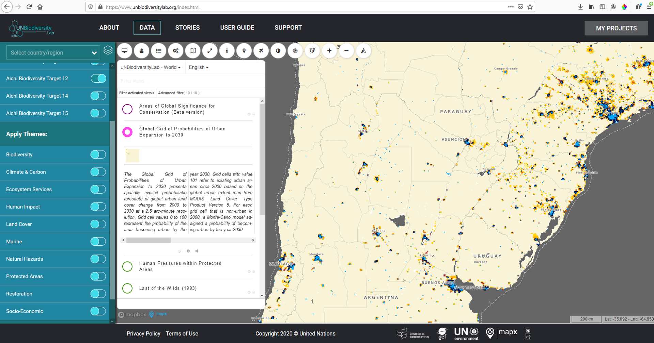Open the STORIES page

pyautogui.click(x=188, y=28)
